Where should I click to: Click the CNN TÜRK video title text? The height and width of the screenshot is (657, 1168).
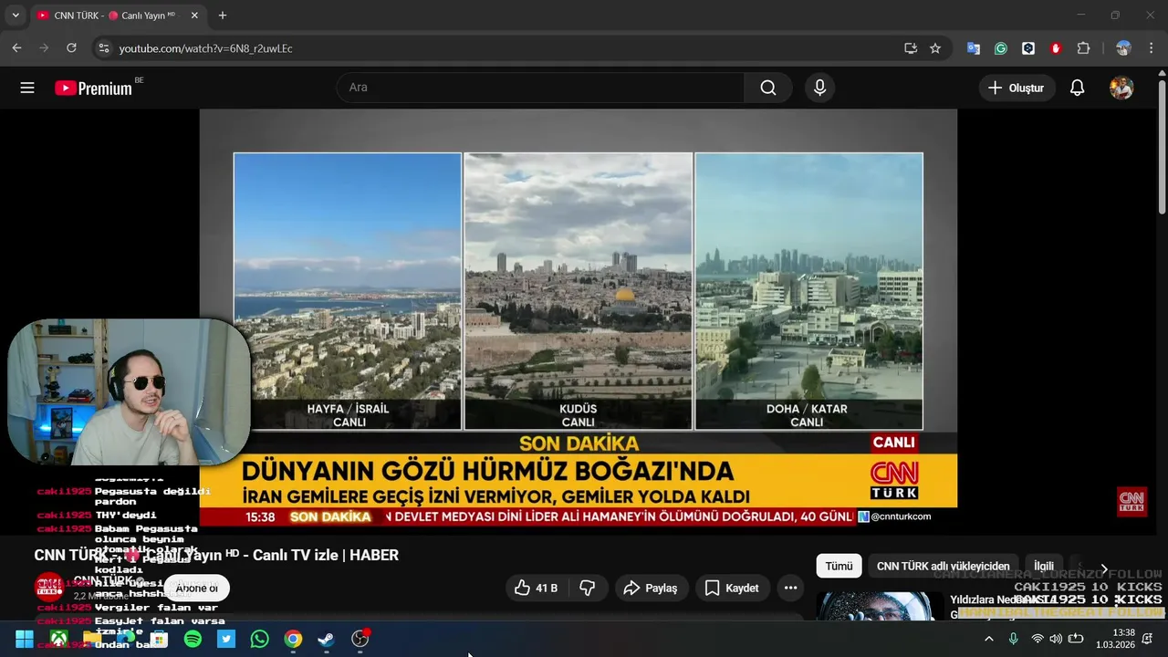[216, 555]
